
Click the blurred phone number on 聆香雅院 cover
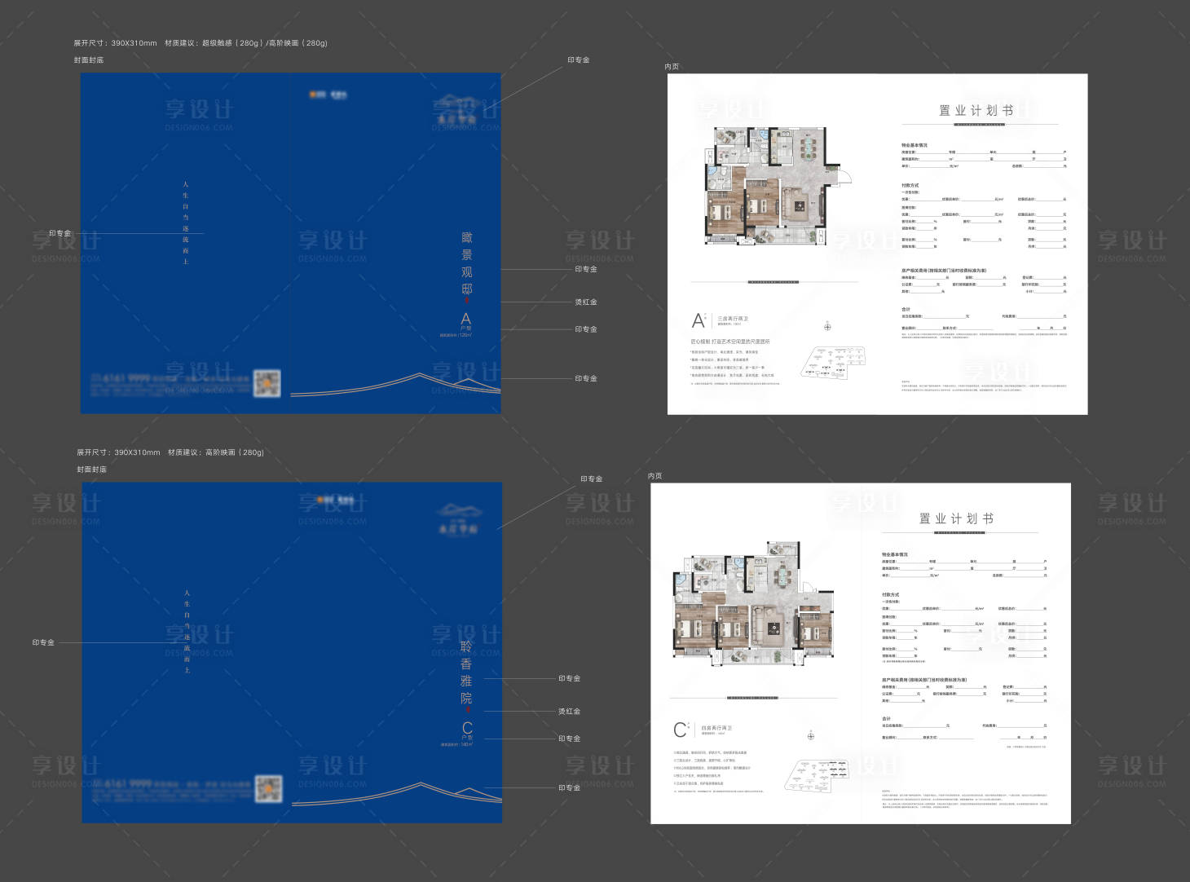point(122,784)
